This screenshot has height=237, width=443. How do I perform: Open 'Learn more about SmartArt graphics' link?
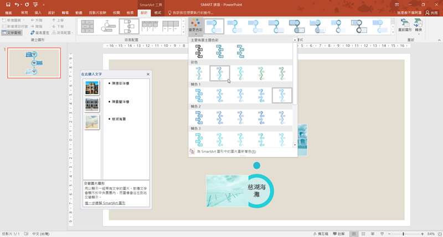click(x=105, y=203)
